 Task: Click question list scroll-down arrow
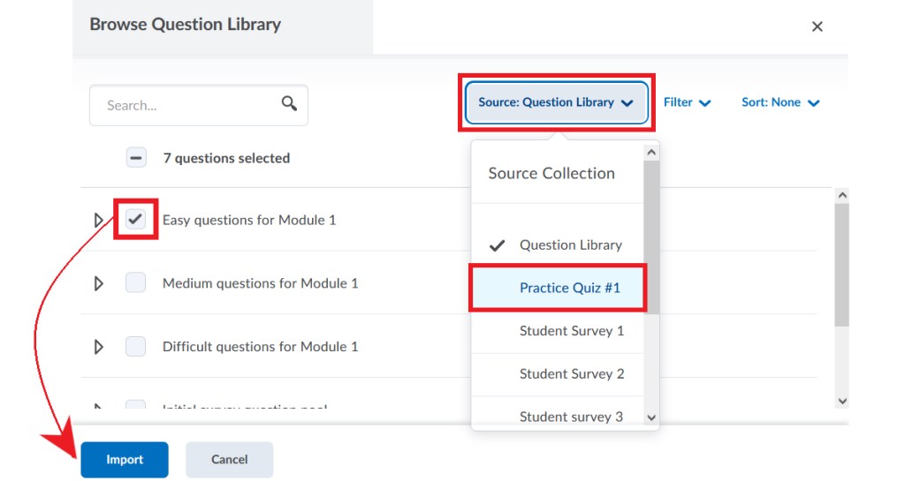click(x=842, y=401)
